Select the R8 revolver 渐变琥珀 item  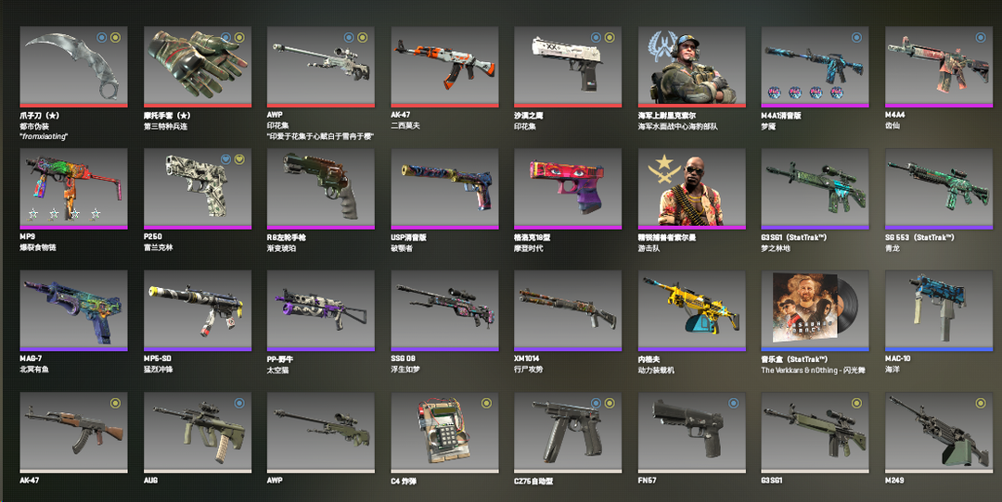(321, 189)
